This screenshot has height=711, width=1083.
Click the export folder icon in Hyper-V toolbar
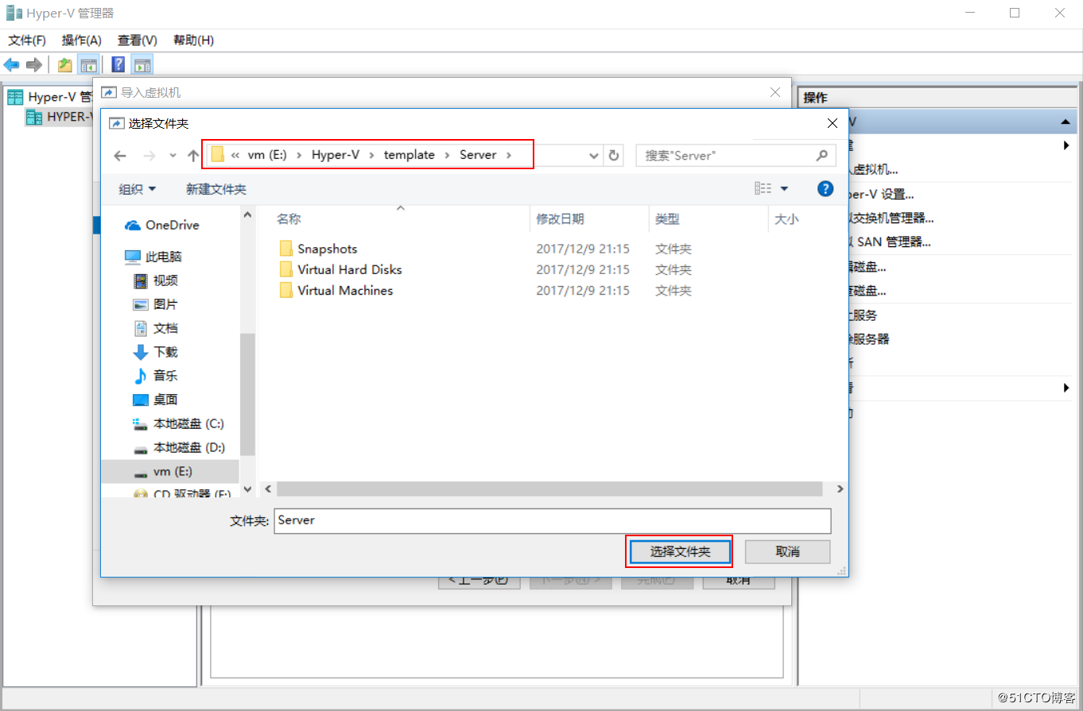[x=64, y=64]
